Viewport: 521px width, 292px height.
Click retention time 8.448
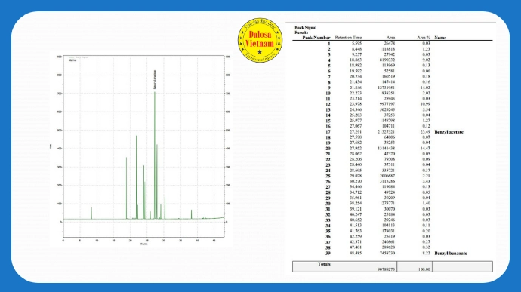pos(356,49)
